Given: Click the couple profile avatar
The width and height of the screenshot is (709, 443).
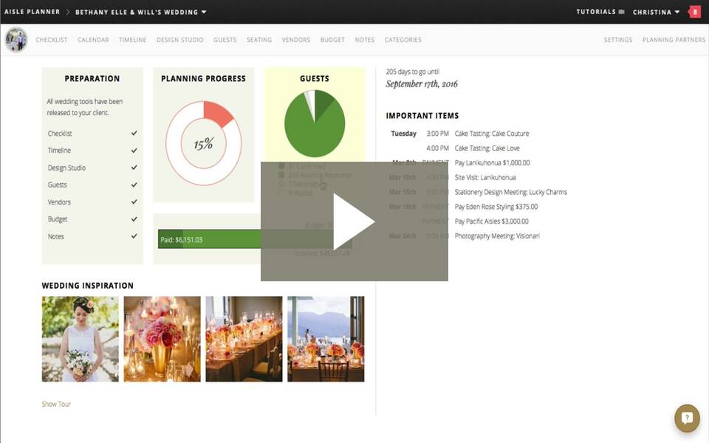Looking at the screenshot, I should pos(16,40).
